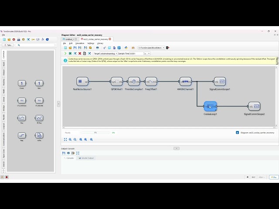Open the Communication palette tab
279x209 pixels.
click(x=3, y=139)
